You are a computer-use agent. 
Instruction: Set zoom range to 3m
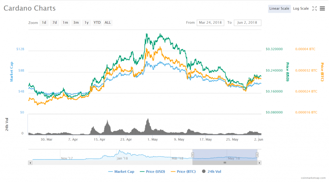point(76,23)
